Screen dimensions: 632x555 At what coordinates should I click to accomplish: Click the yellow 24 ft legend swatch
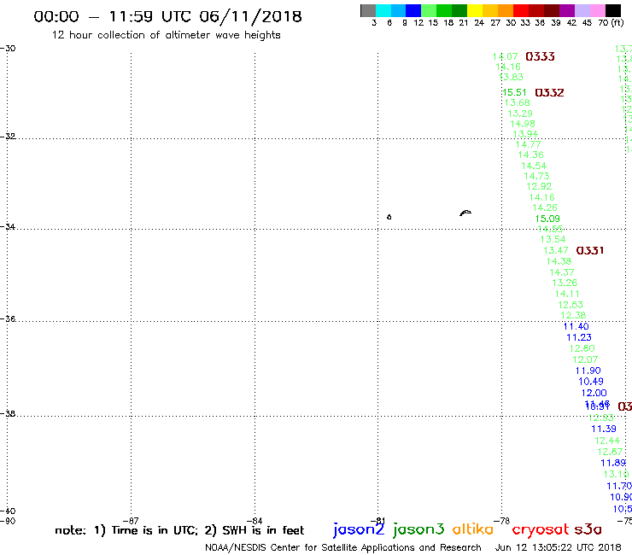click(474, 10)
